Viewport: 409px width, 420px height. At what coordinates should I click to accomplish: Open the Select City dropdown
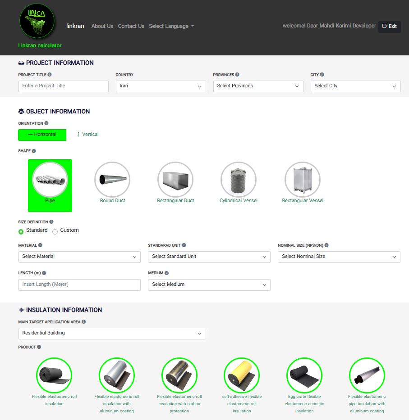click(356, 86)
